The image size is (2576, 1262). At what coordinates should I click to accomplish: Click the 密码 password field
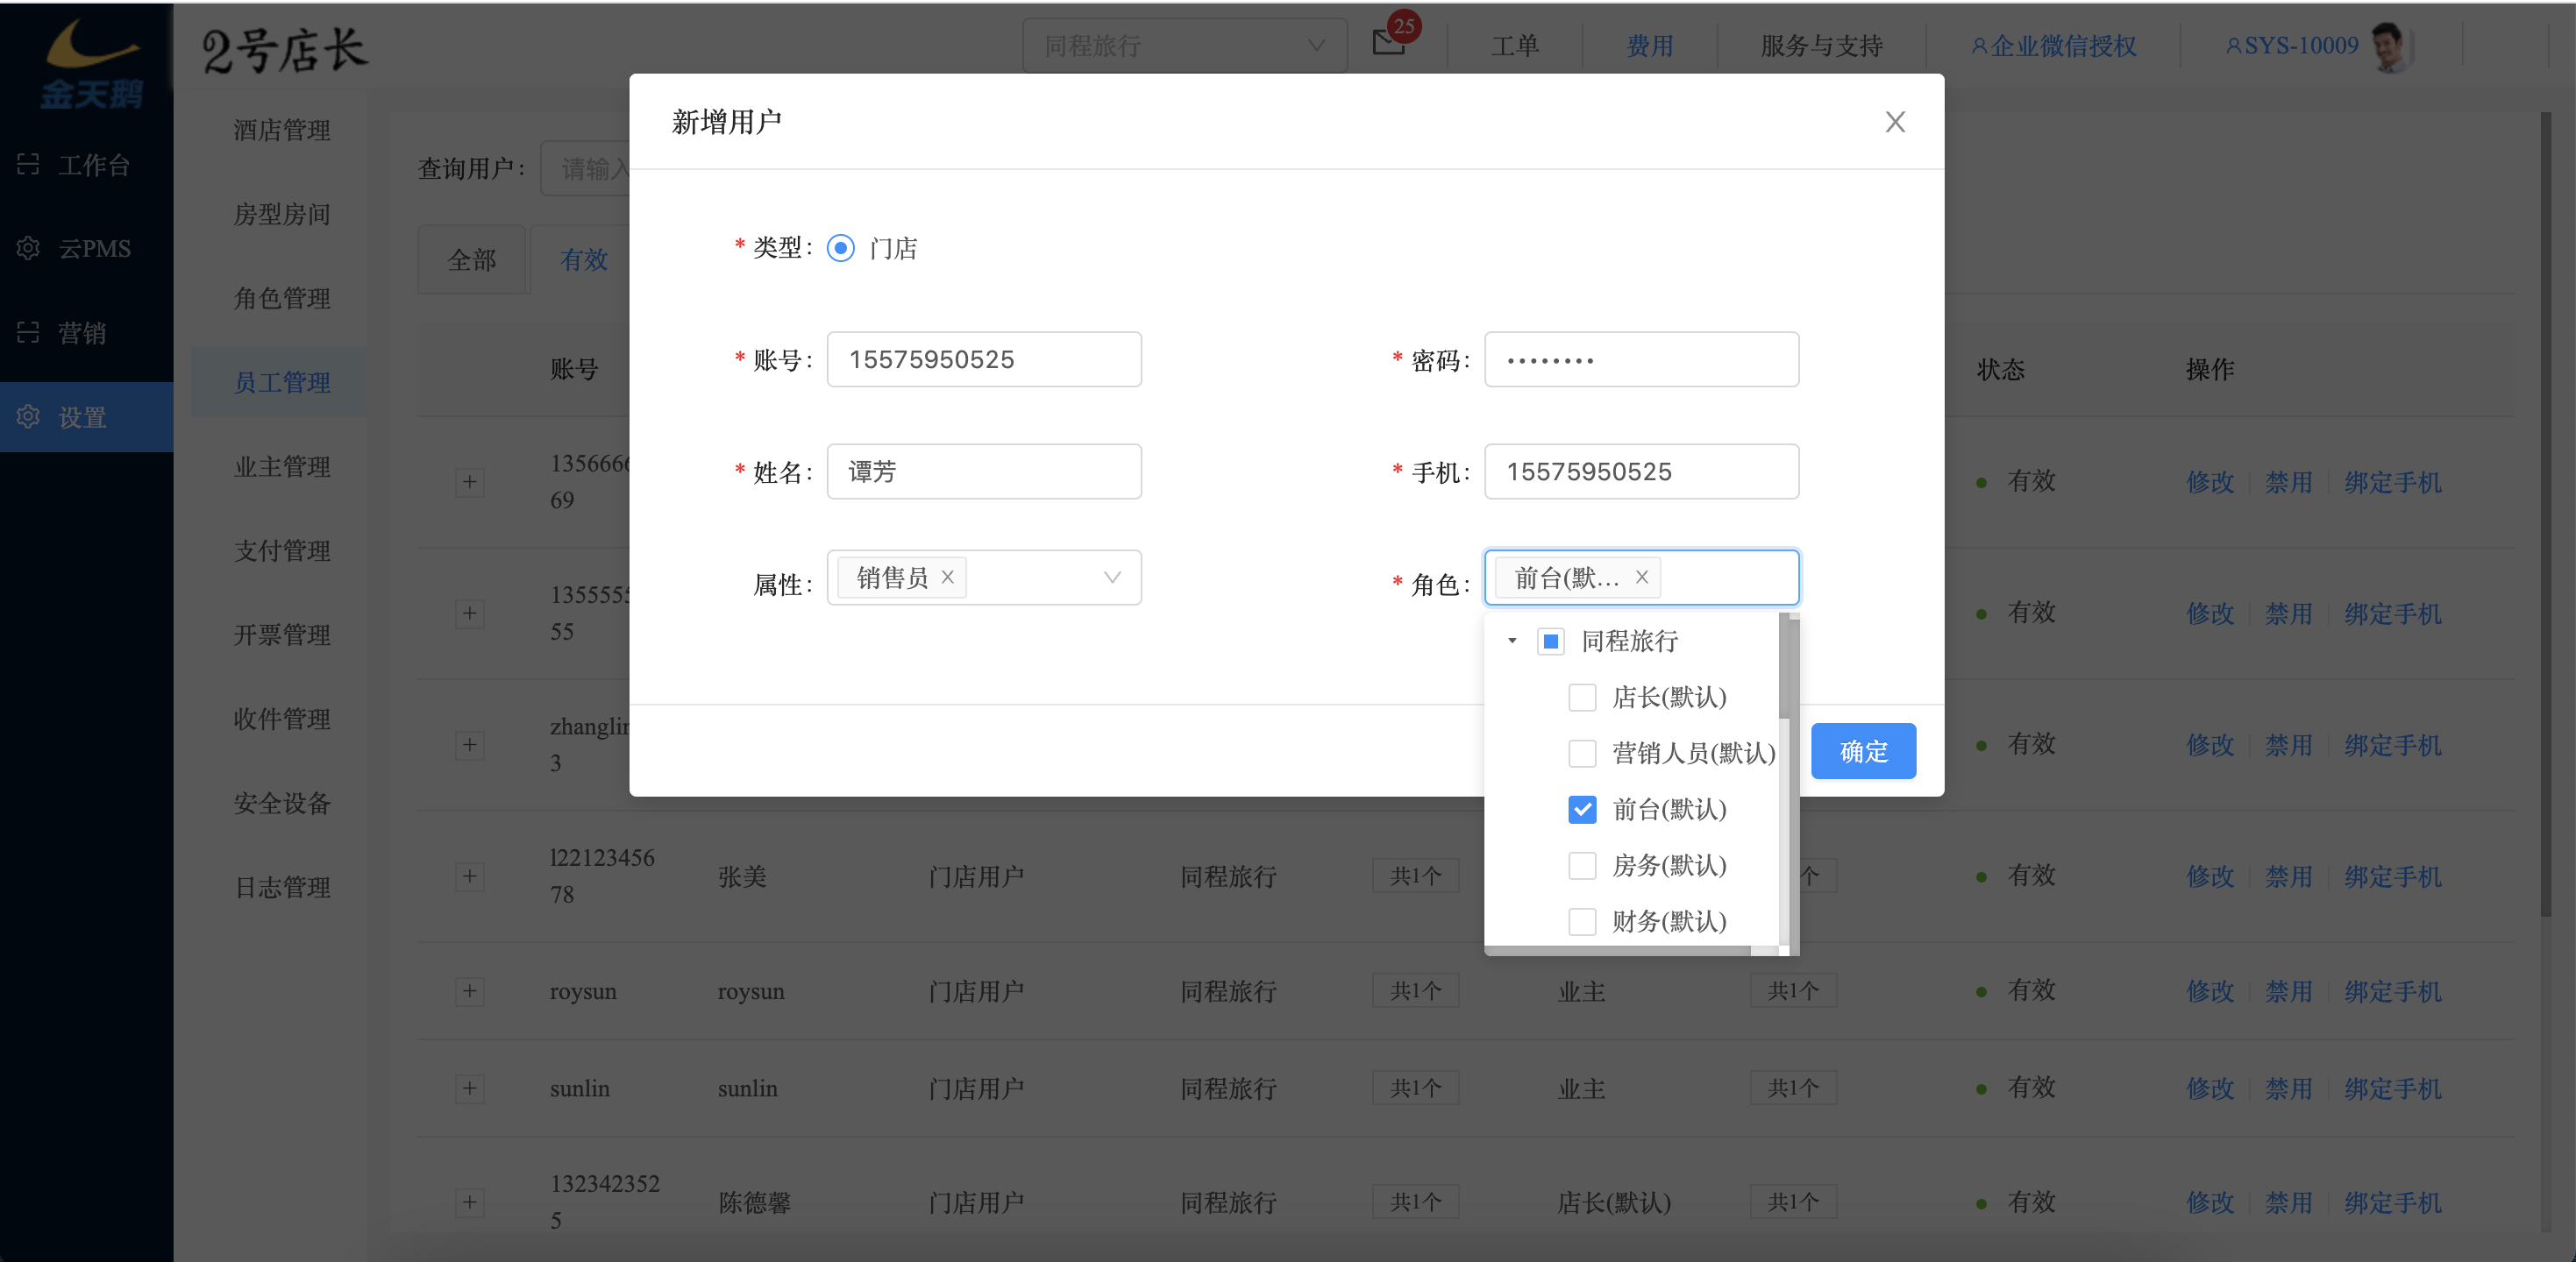(1641, 359)
